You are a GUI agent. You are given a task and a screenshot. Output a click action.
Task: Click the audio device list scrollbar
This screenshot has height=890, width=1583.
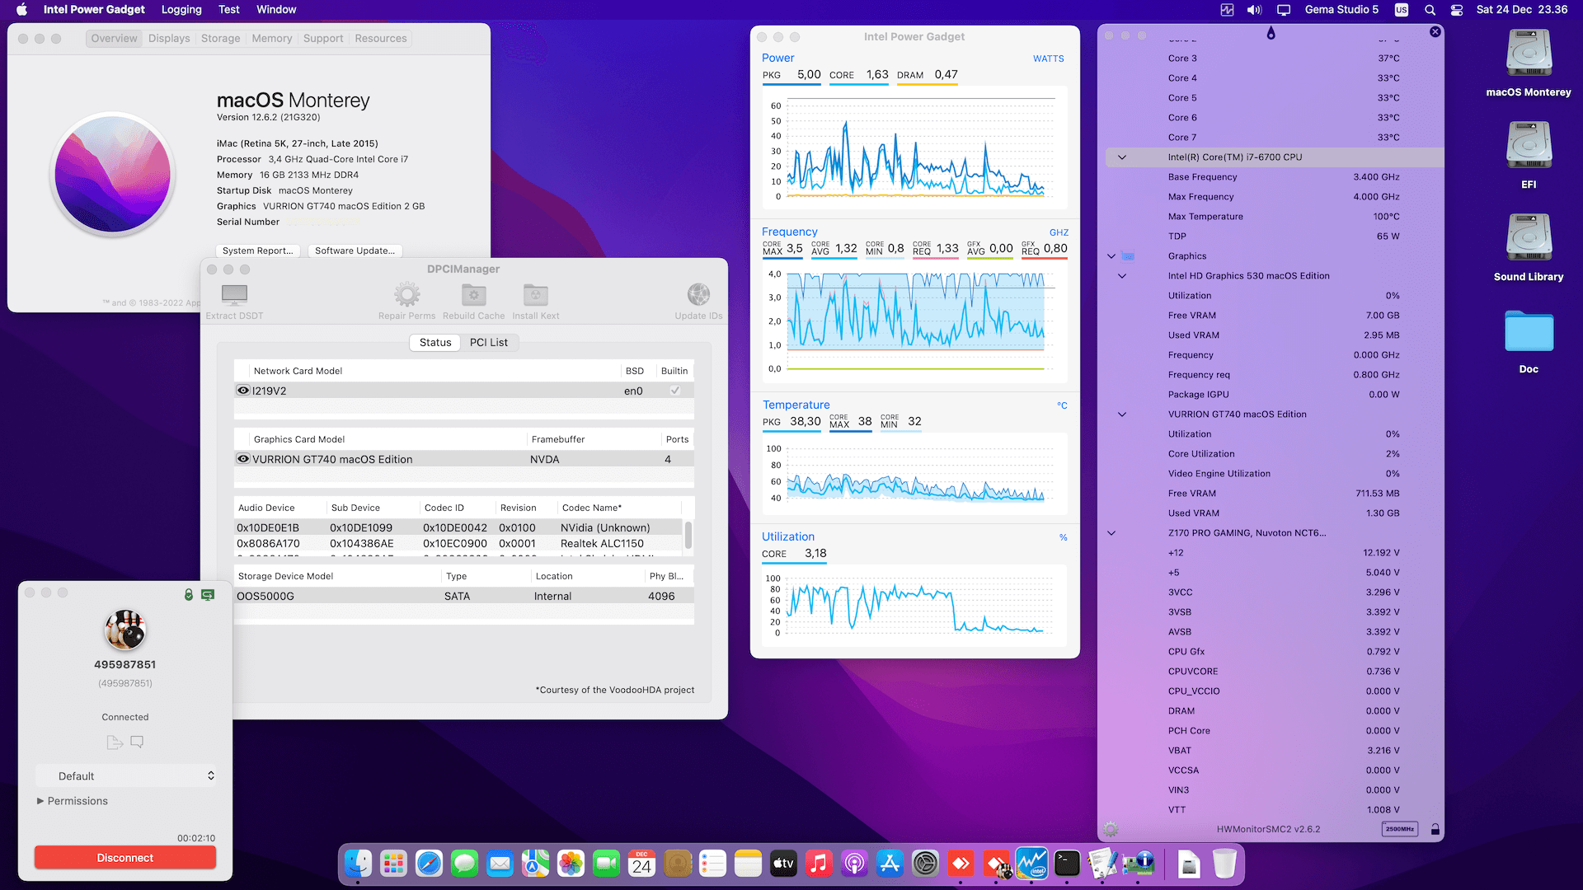click(x=688, y=536)
